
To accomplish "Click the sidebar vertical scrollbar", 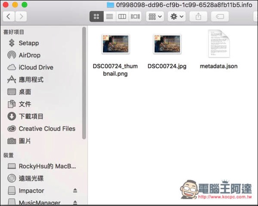I will point(84,83).
